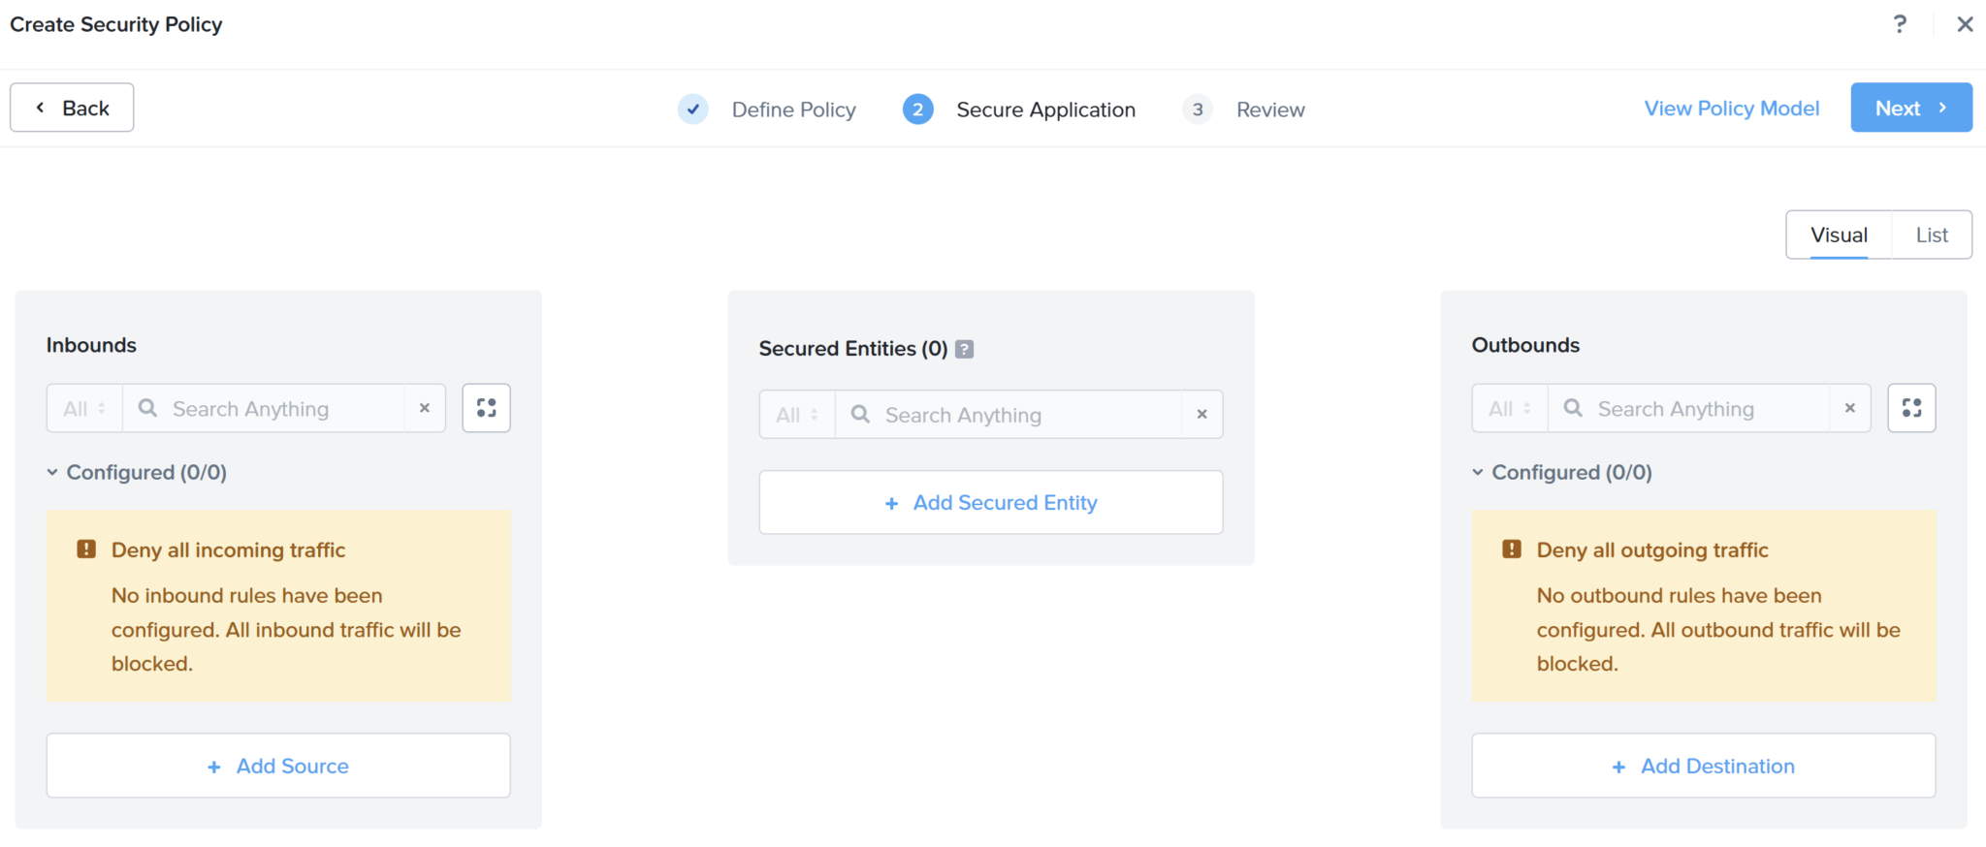Screen dimensions: 1986x847
Task: Switch to the List view tab
Action: (1930, 234)
